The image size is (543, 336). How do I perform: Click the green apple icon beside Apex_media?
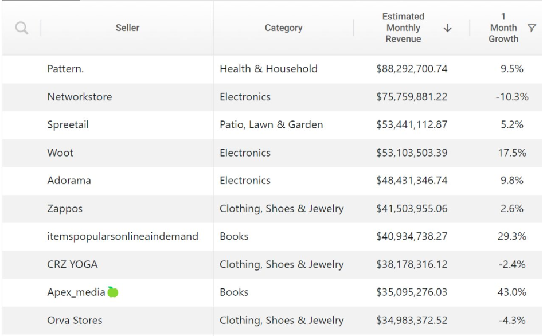[113, 292]
